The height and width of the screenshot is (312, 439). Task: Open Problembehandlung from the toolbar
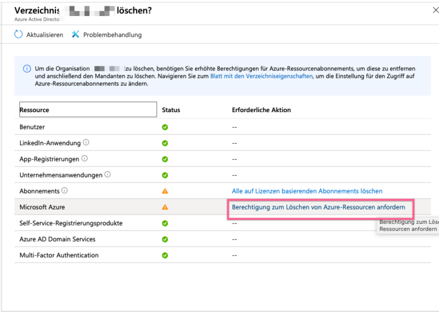[112, 35]
